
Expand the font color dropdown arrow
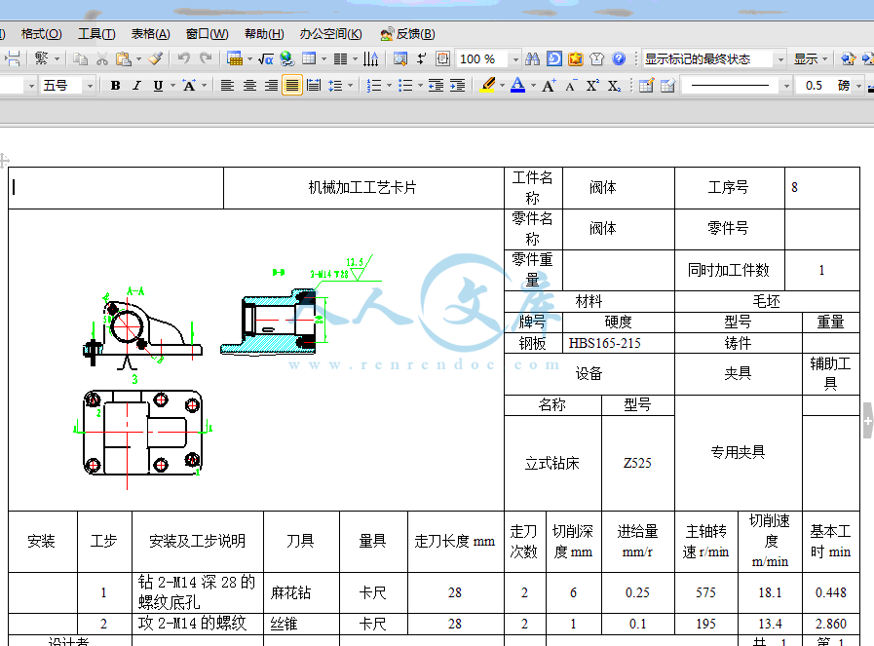[x=533, y=86]
